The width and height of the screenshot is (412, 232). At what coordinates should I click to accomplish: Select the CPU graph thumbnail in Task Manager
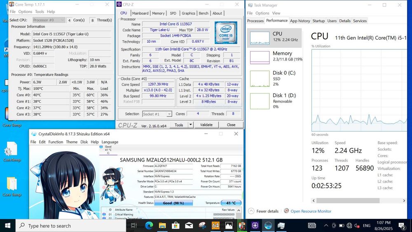(x=260, y=37)
